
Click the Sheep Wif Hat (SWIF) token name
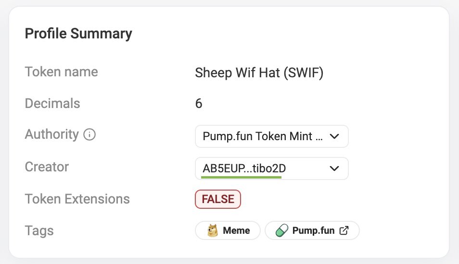259,73
